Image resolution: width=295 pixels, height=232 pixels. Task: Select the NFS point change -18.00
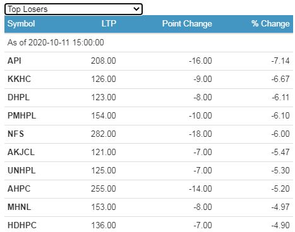[x=200, y=134]
